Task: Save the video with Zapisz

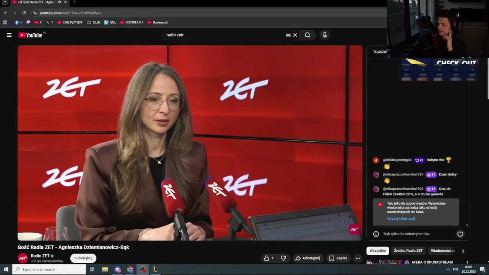Action: [x=338, y=258]
